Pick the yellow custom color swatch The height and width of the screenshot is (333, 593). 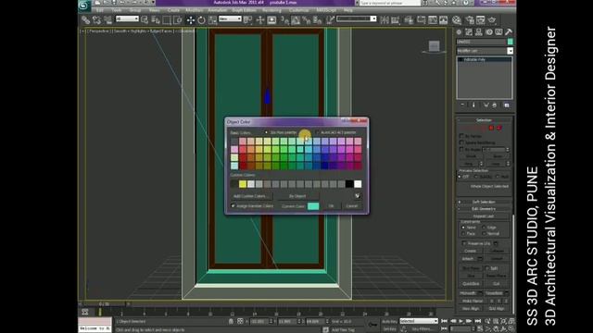pyautogui.click(x=243, y=184)
